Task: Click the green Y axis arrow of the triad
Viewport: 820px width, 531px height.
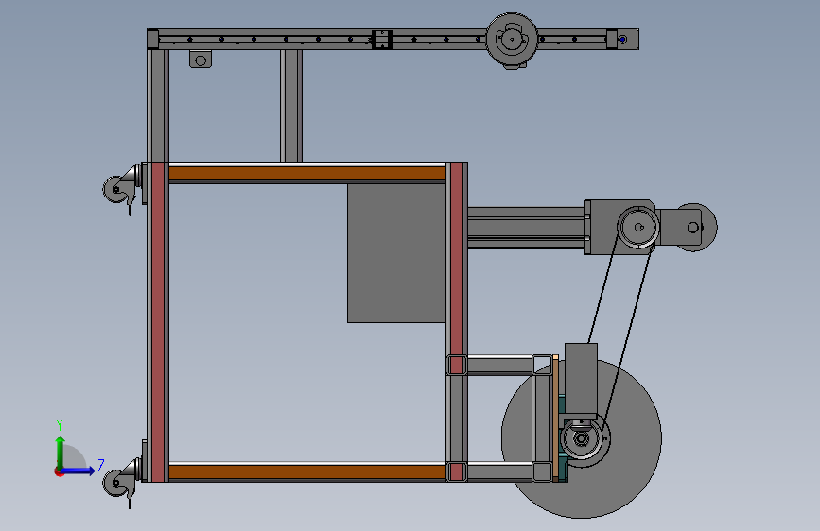Action: pyautogui.click(x=61, y=453)
